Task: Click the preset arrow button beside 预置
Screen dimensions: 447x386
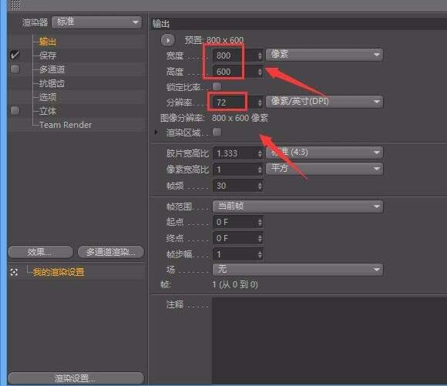Action: [x=168, y=40]
